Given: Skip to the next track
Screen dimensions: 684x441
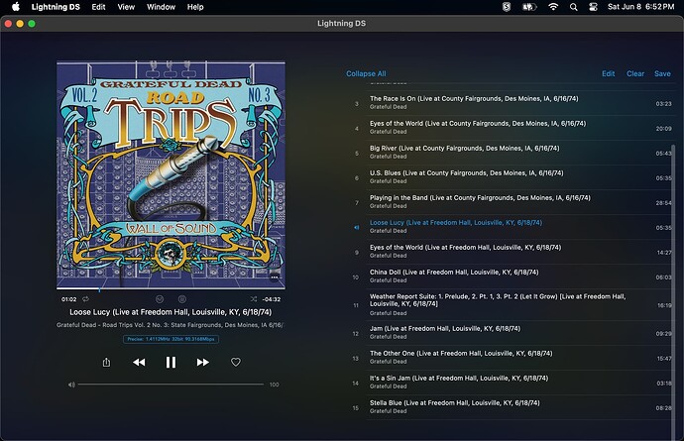Looking at the screenshot, I should (x=203, y=362).
